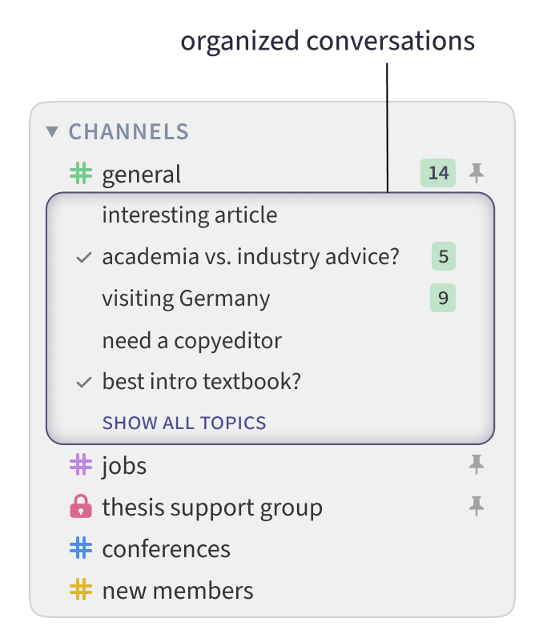543x642 pixels.
Task: Unpin the thesis support group channel
Action: (x=477, y=505)
